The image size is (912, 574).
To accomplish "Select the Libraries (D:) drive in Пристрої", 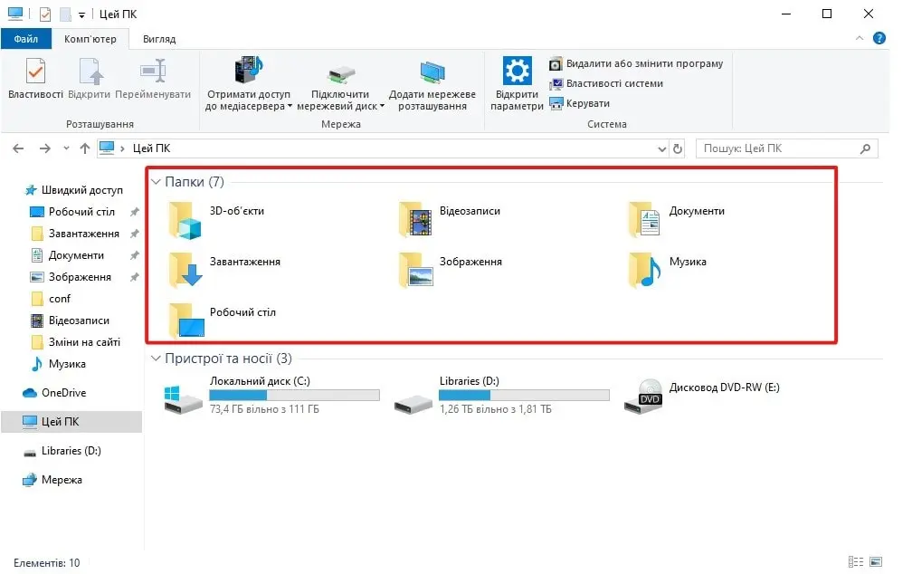I will (x=413, y=403).
